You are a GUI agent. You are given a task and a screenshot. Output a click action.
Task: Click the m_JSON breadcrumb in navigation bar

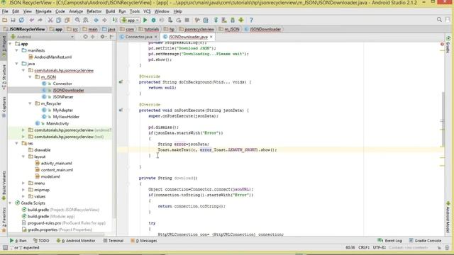pyautogui.click(x=229, y=29)
